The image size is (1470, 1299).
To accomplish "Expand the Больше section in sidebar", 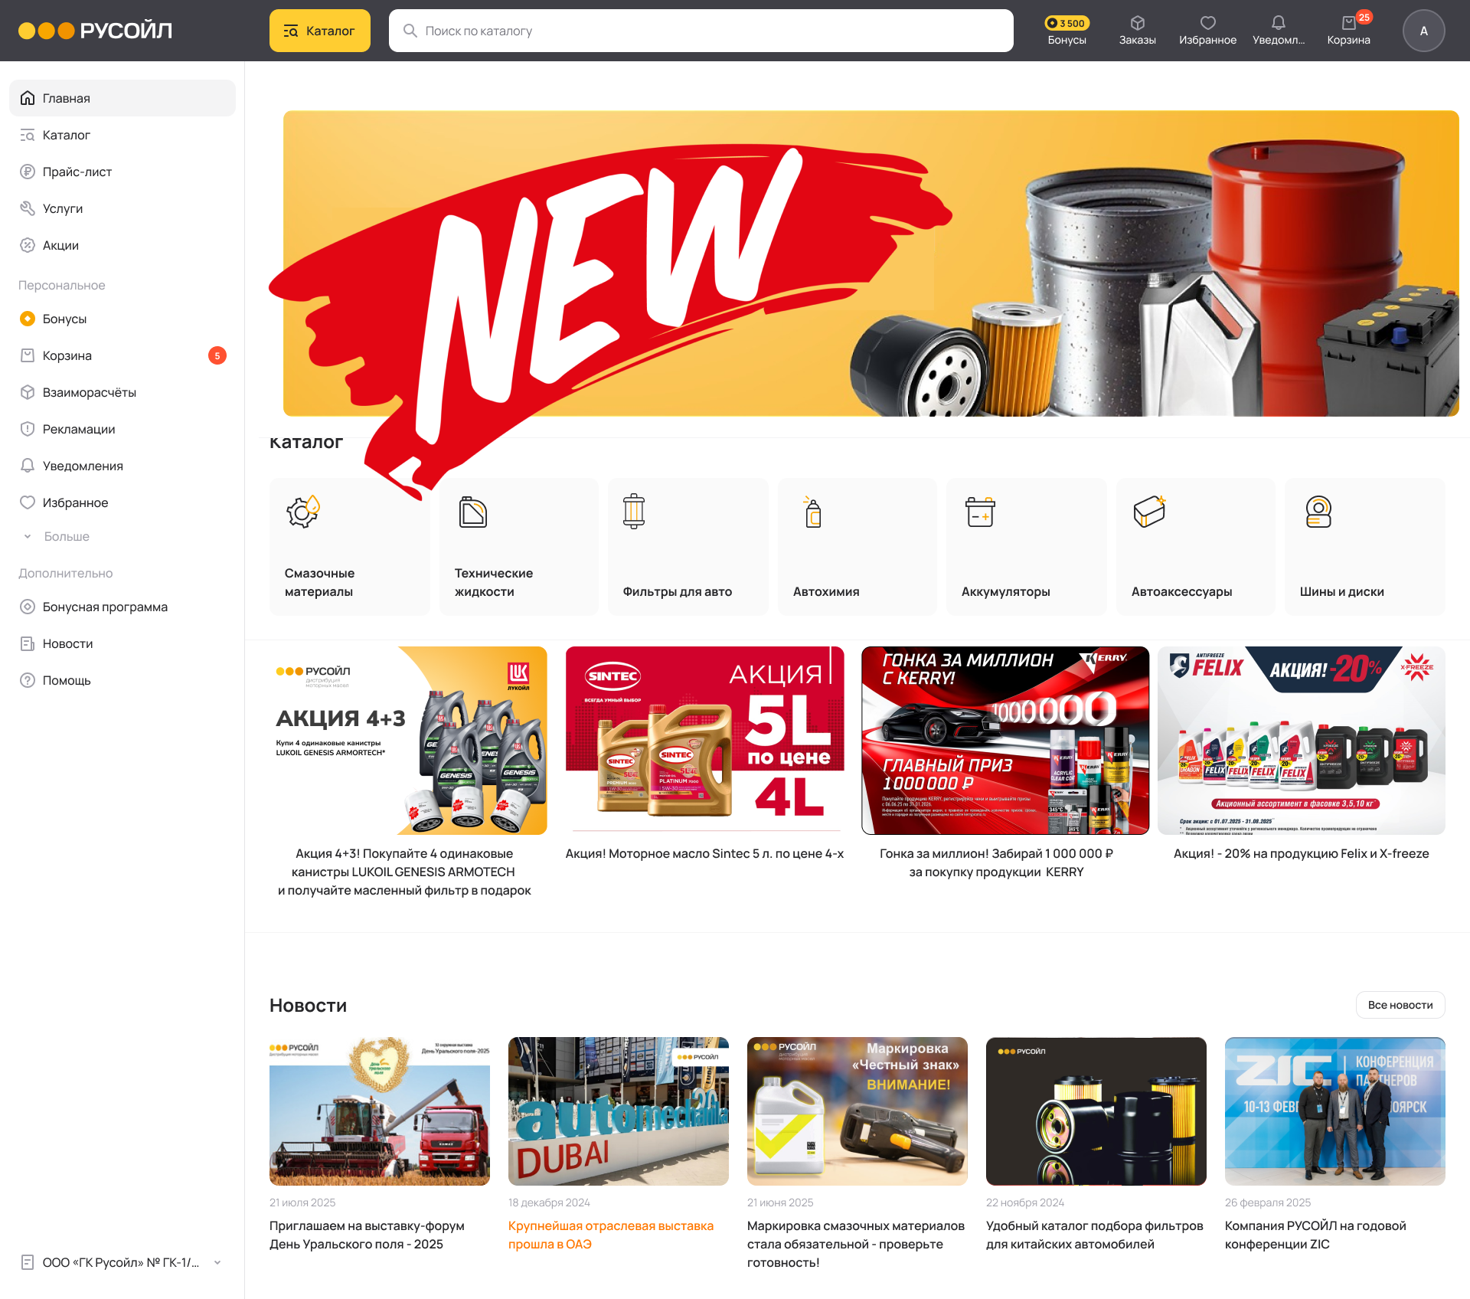I will (x=66, y=536).
